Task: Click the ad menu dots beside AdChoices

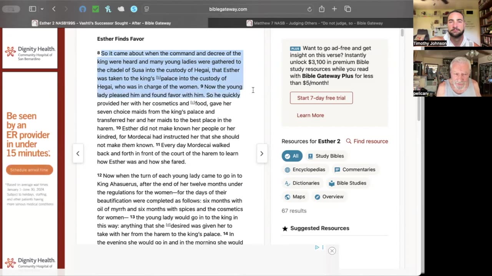Action: [322, 247]
